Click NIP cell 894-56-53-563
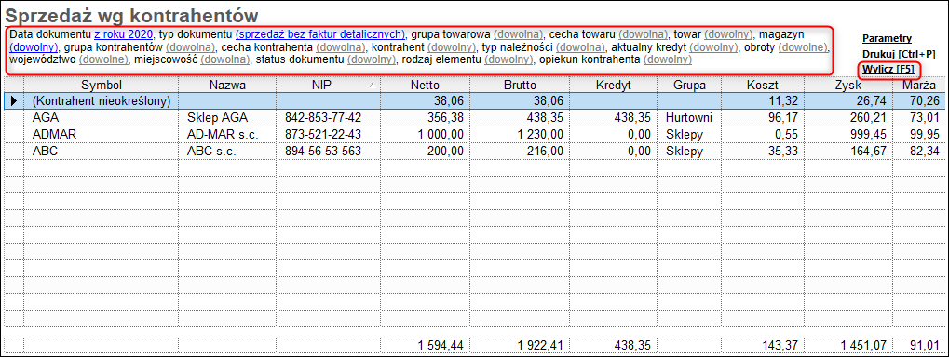Image resolution: width=949 pixels, height=357 pixels. click(328, 151)
